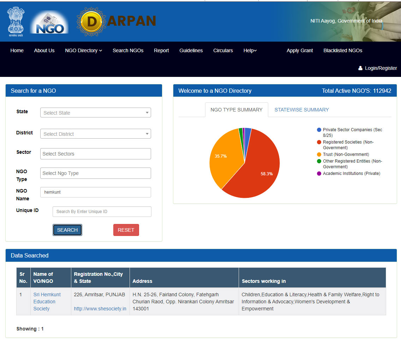This screenshot has width=401, height=340.
Task: Click the DARPAN gold coin logo
Action: click(91, 22)
